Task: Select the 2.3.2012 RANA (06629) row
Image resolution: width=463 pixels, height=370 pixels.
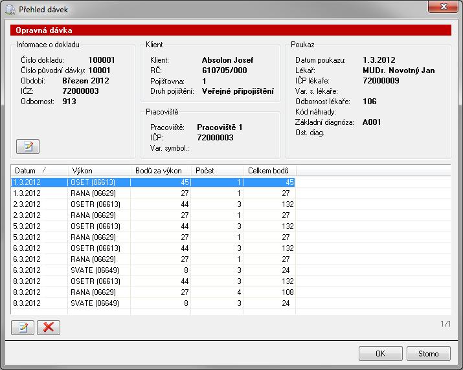Action: [x=153, y=215]
